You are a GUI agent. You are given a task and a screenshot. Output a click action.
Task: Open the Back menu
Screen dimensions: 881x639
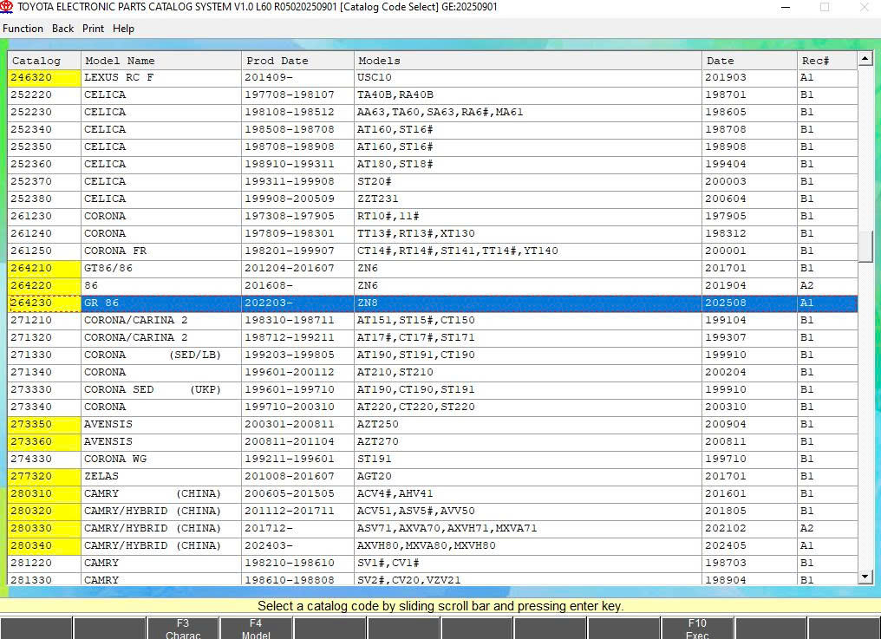(x=62, y=29)
